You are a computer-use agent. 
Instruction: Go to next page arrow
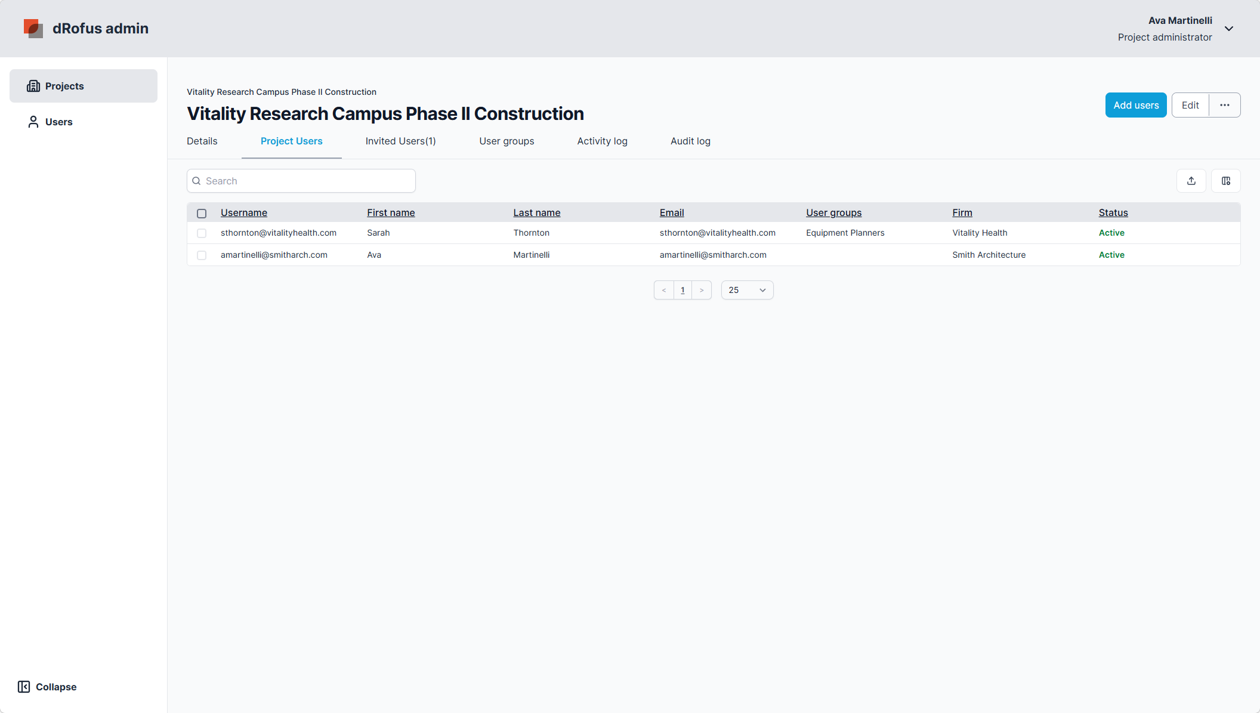702,290
